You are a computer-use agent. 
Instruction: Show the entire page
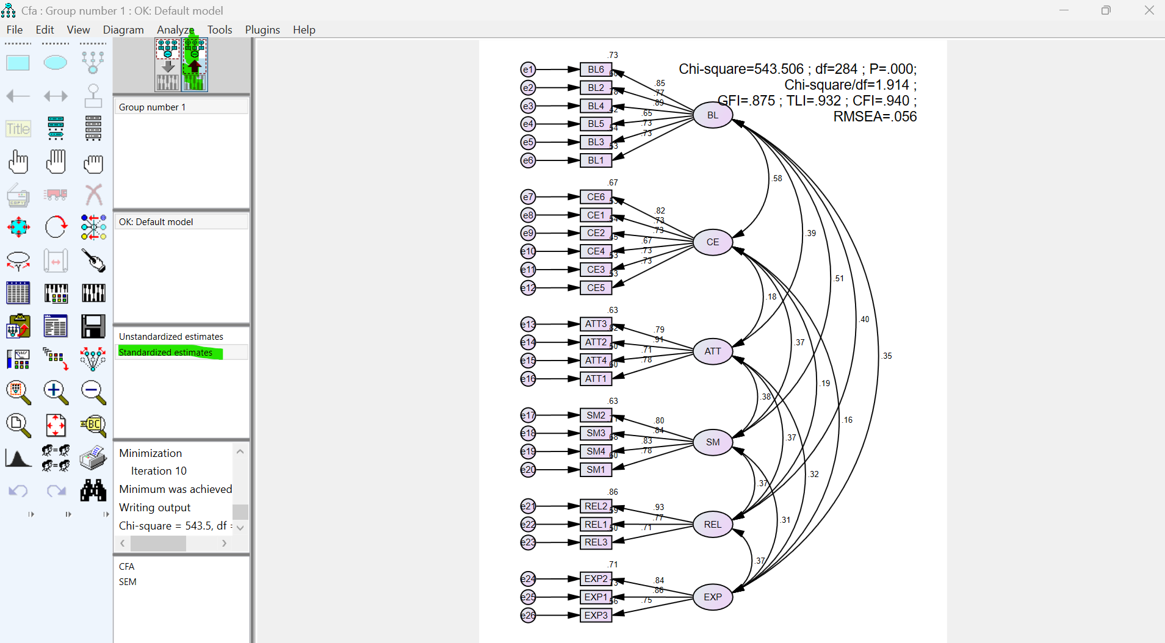click(18, 425)
